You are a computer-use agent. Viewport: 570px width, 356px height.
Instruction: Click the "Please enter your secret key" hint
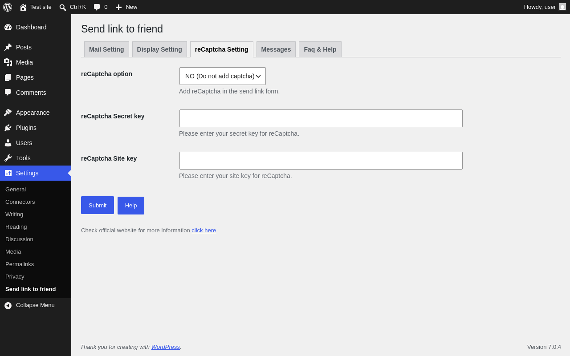(239, 133)
